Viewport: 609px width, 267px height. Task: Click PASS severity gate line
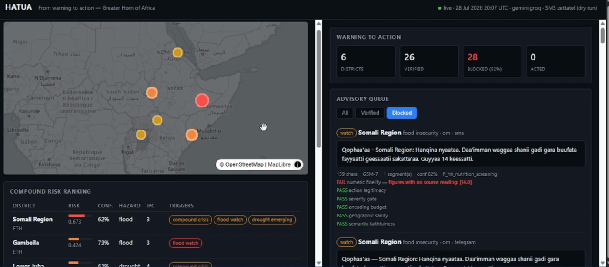click(x=357, y=199)
